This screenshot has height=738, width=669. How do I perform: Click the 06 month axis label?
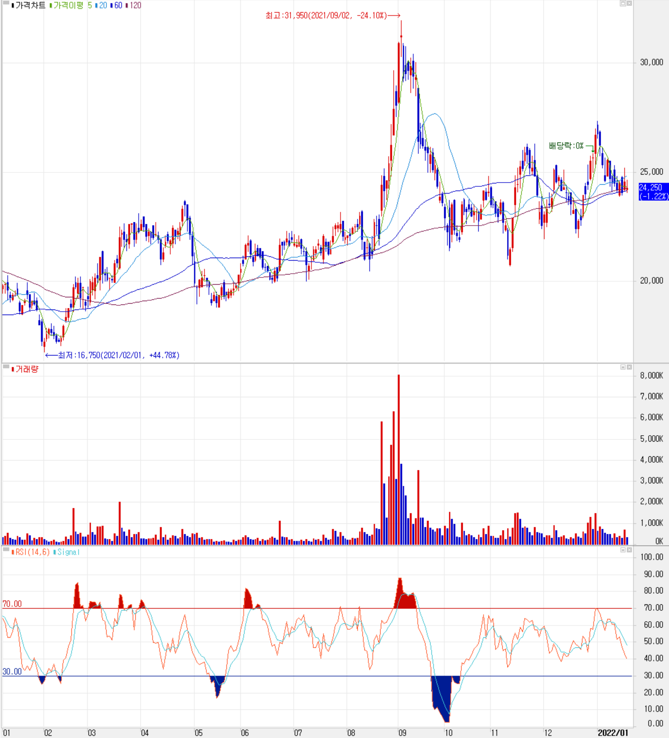[x=245, y=733]
